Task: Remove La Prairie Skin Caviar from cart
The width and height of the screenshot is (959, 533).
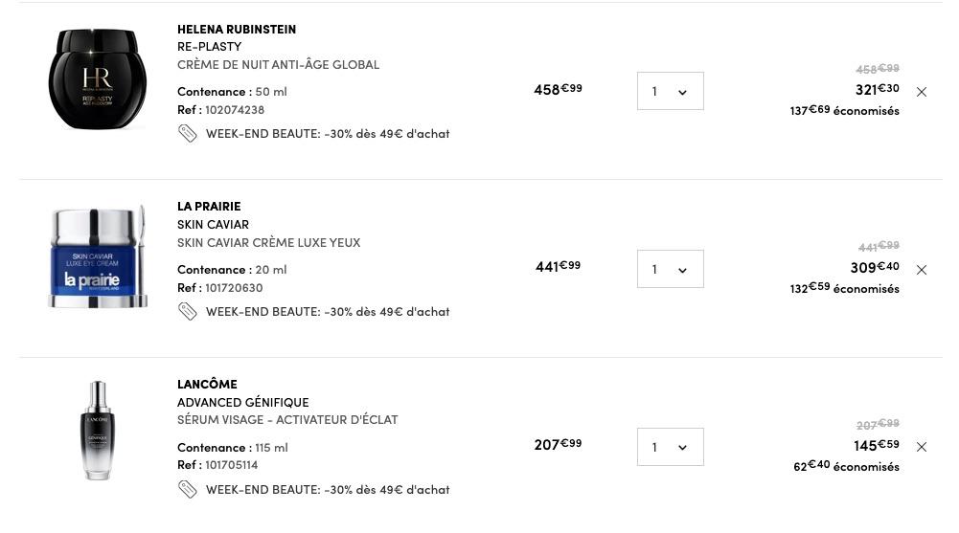Action: 922,270
